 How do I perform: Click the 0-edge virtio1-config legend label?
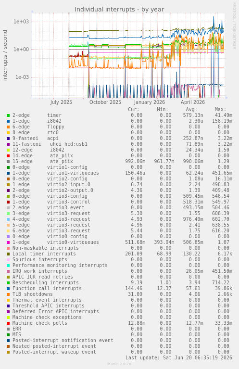(x=50, y=167)
